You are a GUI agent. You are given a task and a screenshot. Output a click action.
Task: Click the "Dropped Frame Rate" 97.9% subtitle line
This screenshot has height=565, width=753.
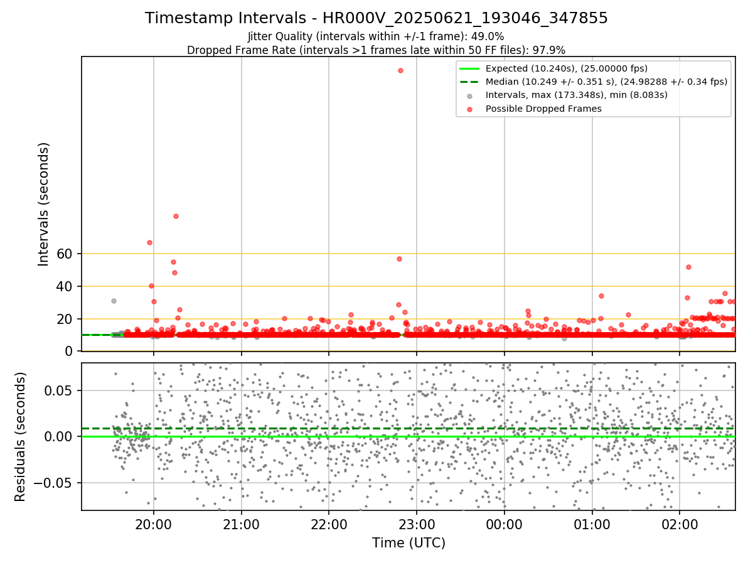coord(376,50)
